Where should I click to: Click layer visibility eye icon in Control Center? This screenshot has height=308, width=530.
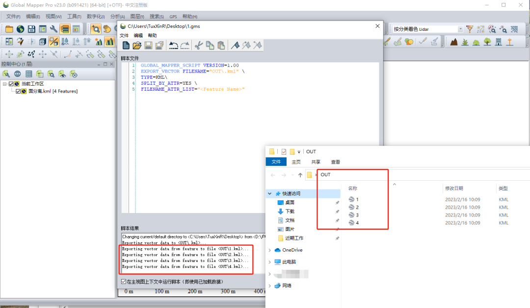(x=62, y=74)
